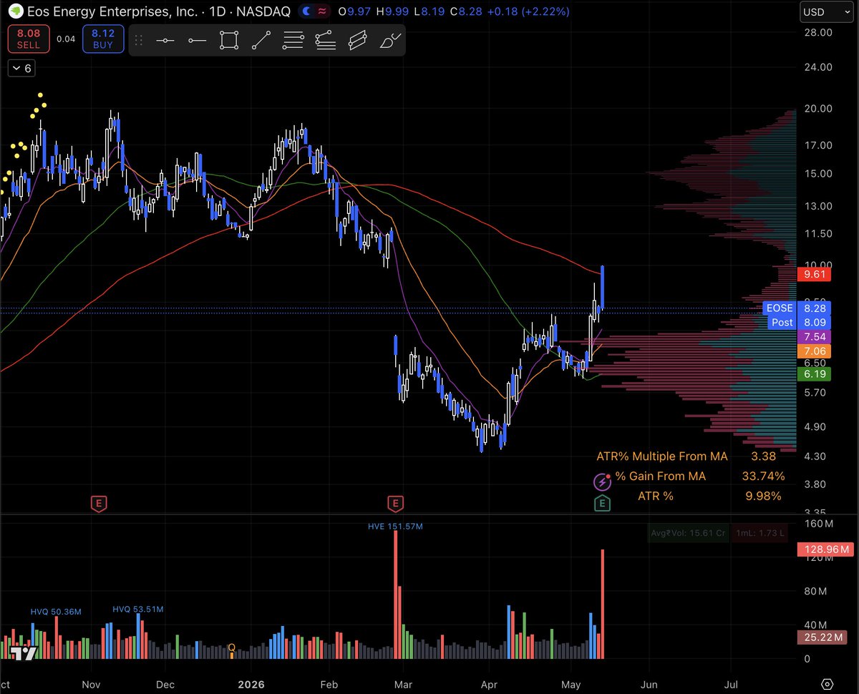
Task: Click the Eos Energy green logo icon
Action: tap(14, 11)
